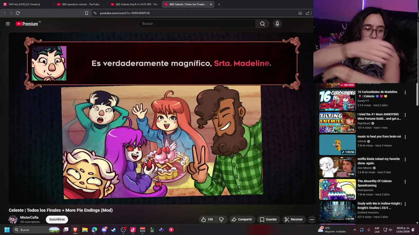
Task: Open Miss Fortune Build video thumbnail
Action: tap(337, 122)
